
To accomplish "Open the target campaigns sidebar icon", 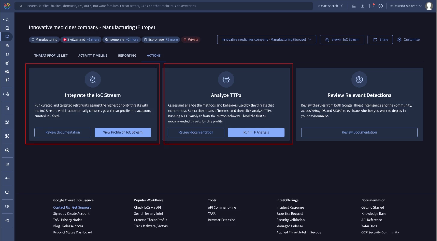I will (7, 63).
